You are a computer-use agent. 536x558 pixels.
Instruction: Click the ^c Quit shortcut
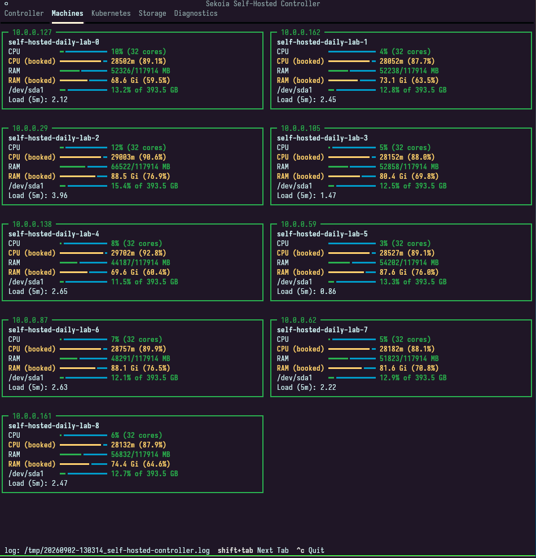coord(310,550)
